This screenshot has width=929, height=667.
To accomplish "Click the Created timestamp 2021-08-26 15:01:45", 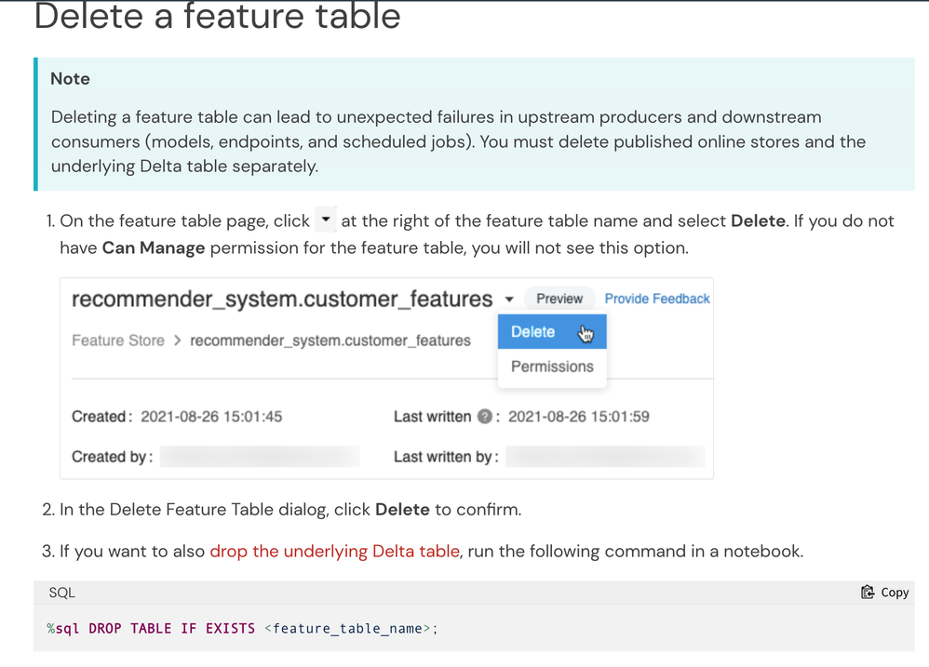I will point(211,417).
